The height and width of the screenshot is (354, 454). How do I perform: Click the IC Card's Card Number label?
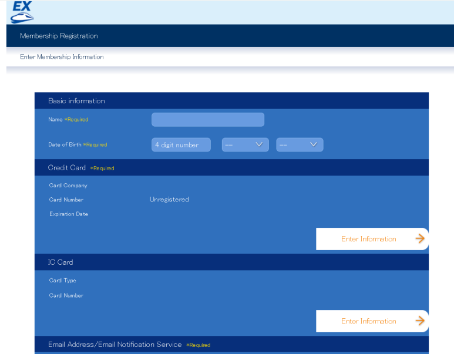(66, 295)
